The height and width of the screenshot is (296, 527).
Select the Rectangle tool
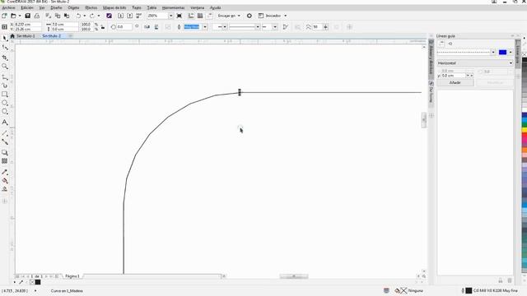[x=5, y=95]
